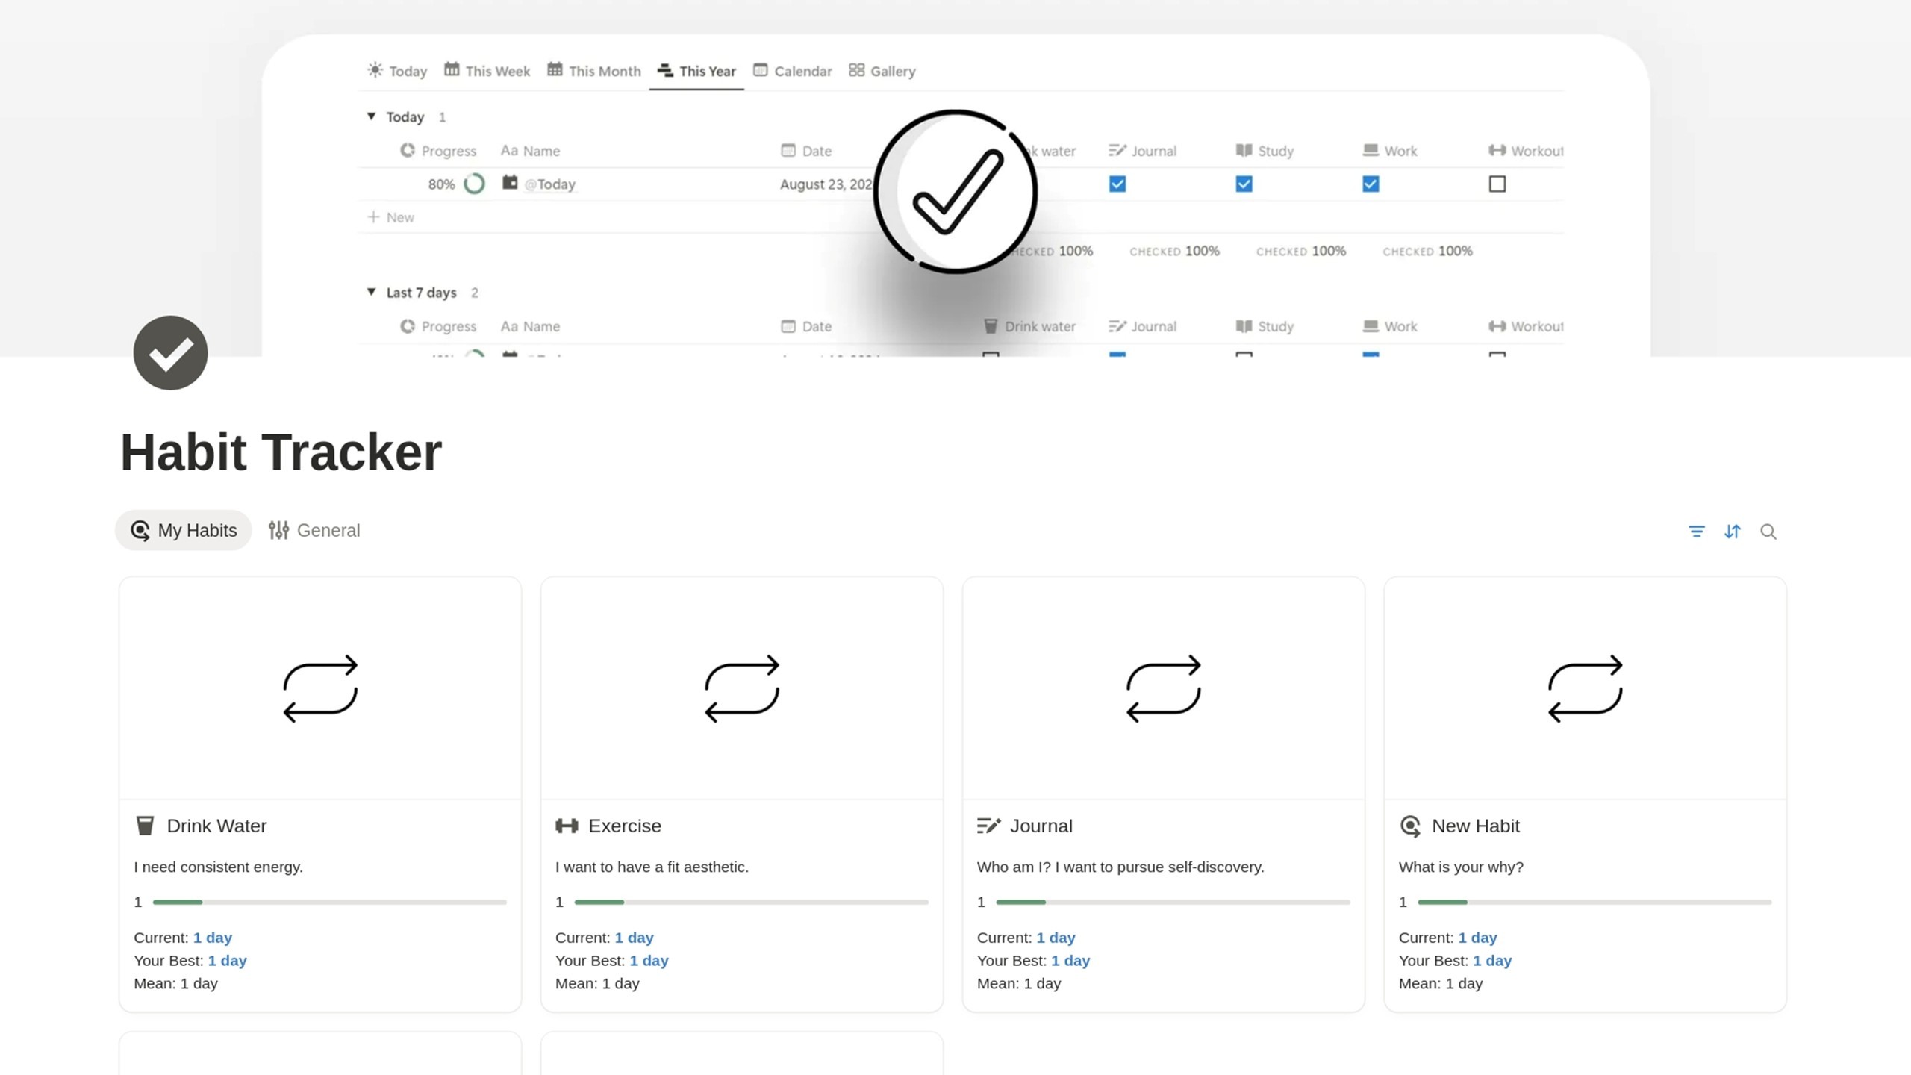This screenshot has width=1911, height=1075.
Task: Collapse the Last 7 days group
Action: (371, 292)
